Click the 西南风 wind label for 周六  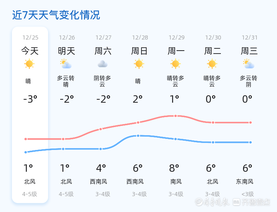pyautogui.click(x=99, y=181)
